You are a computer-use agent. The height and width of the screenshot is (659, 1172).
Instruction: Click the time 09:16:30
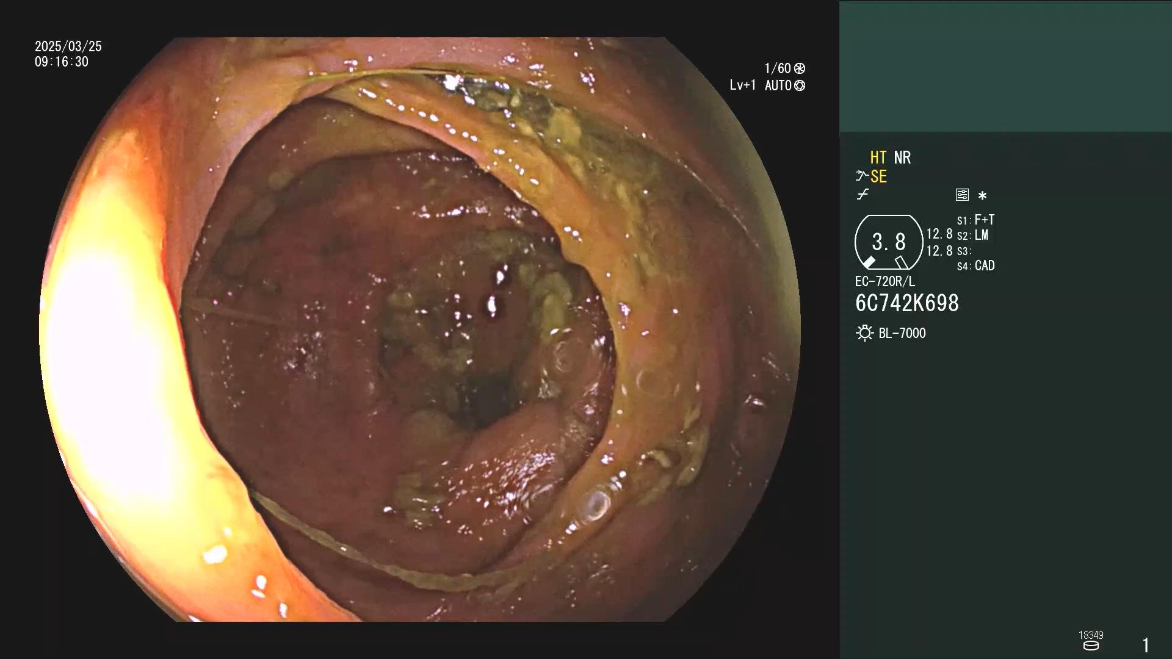[x=62, y=62]
